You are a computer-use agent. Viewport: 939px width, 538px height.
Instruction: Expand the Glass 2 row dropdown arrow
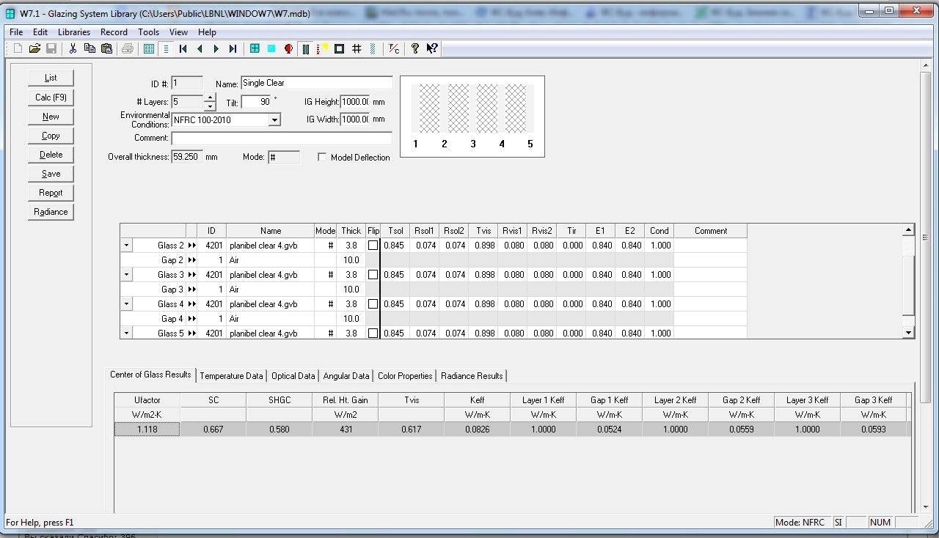127,246
